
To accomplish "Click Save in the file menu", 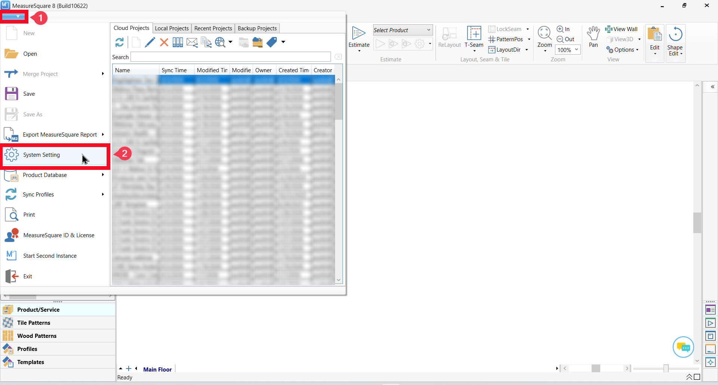I will (55, 94).
